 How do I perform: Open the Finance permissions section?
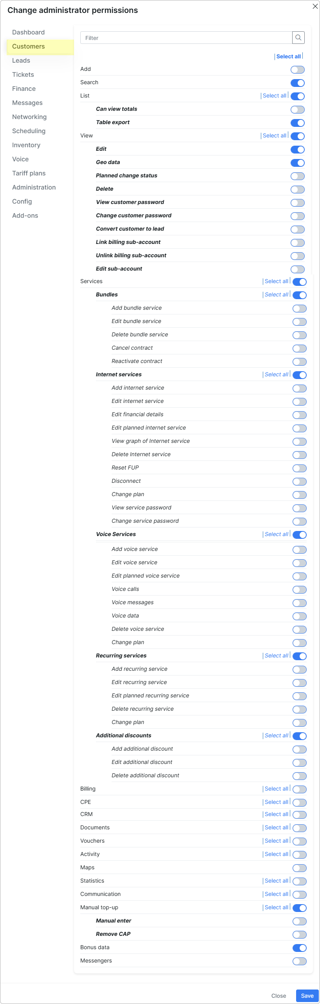pyautogui.click(x=24, y=88)
